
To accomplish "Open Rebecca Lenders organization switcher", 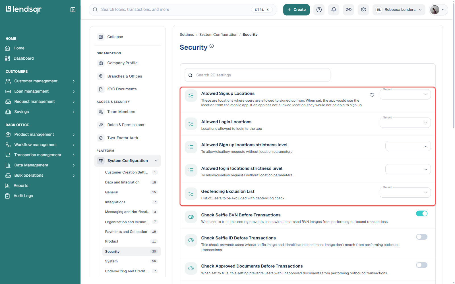I will coord(399,10).
